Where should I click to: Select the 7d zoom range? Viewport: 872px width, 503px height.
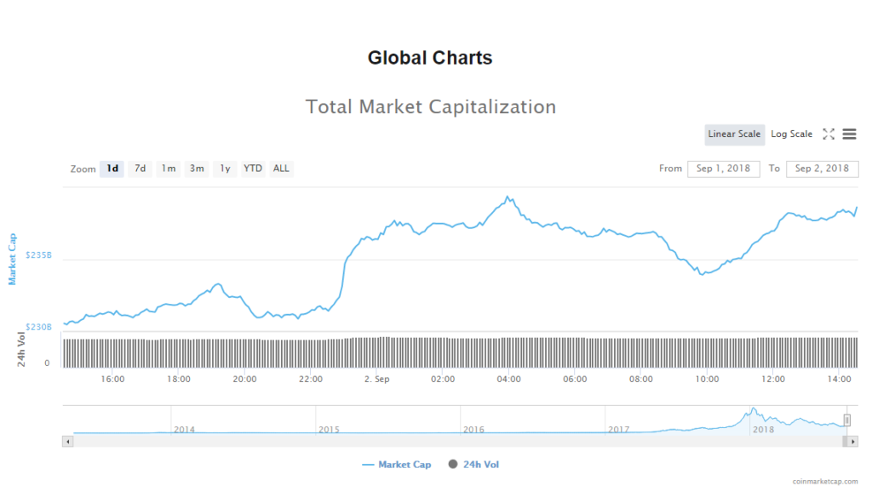141,169
